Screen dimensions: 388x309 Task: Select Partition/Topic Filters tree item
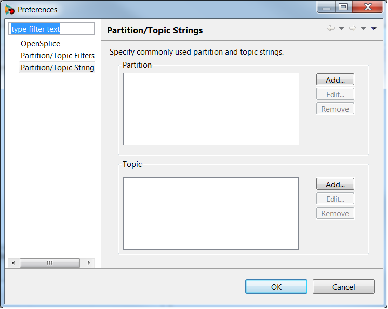point(58,56)
